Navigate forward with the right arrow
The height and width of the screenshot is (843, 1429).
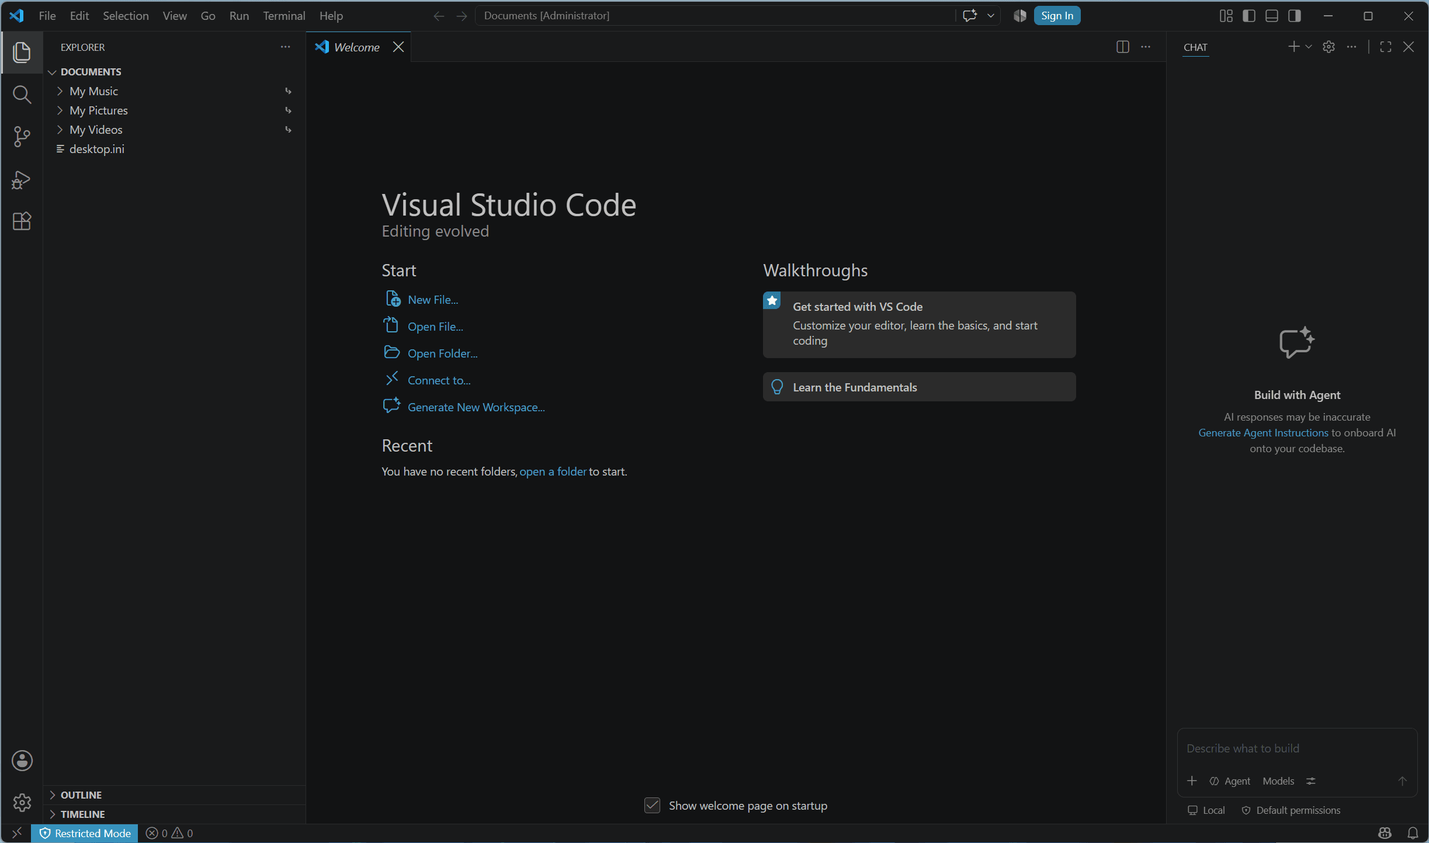click(462, 16)
